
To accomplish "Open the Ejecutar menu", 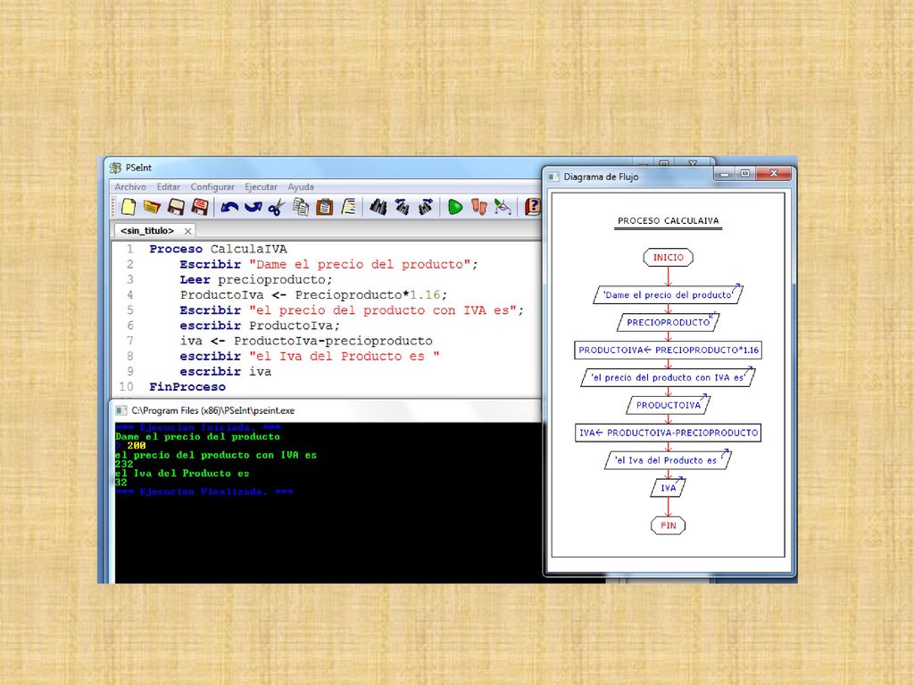I will click(262, 187).
